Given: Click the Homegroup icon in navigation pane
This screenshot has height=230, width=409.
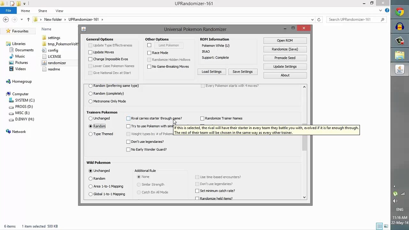Looking at the screenshot, I should click(8, 81).
